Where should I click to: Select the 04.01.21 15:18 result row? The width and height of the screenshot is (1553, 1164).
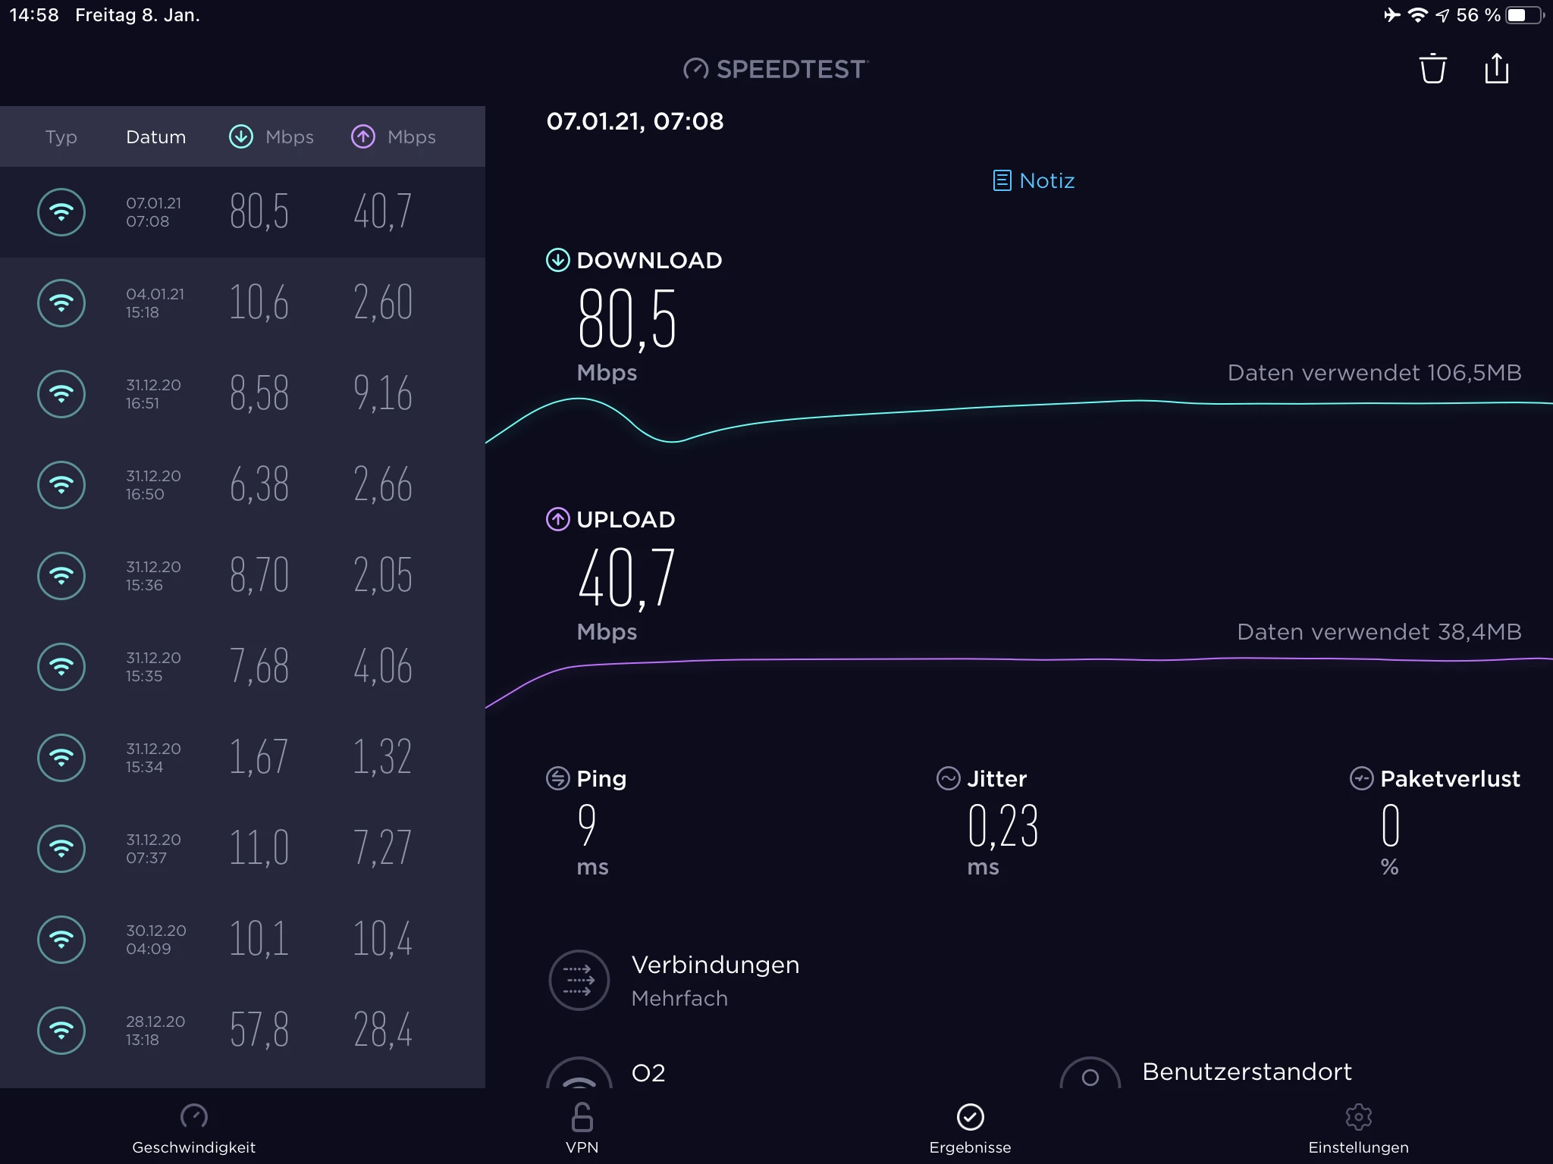(243, 303)
